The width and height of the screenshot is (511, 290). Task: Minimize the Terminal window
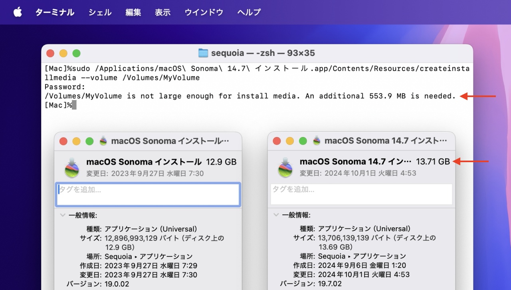(x=63, y=53)
